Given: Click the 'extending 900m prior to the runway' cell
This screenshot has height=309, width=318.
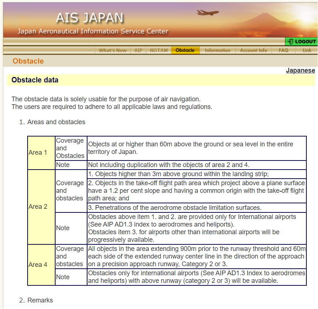Looking at the screenshot, I should click(x=196, y=256).
